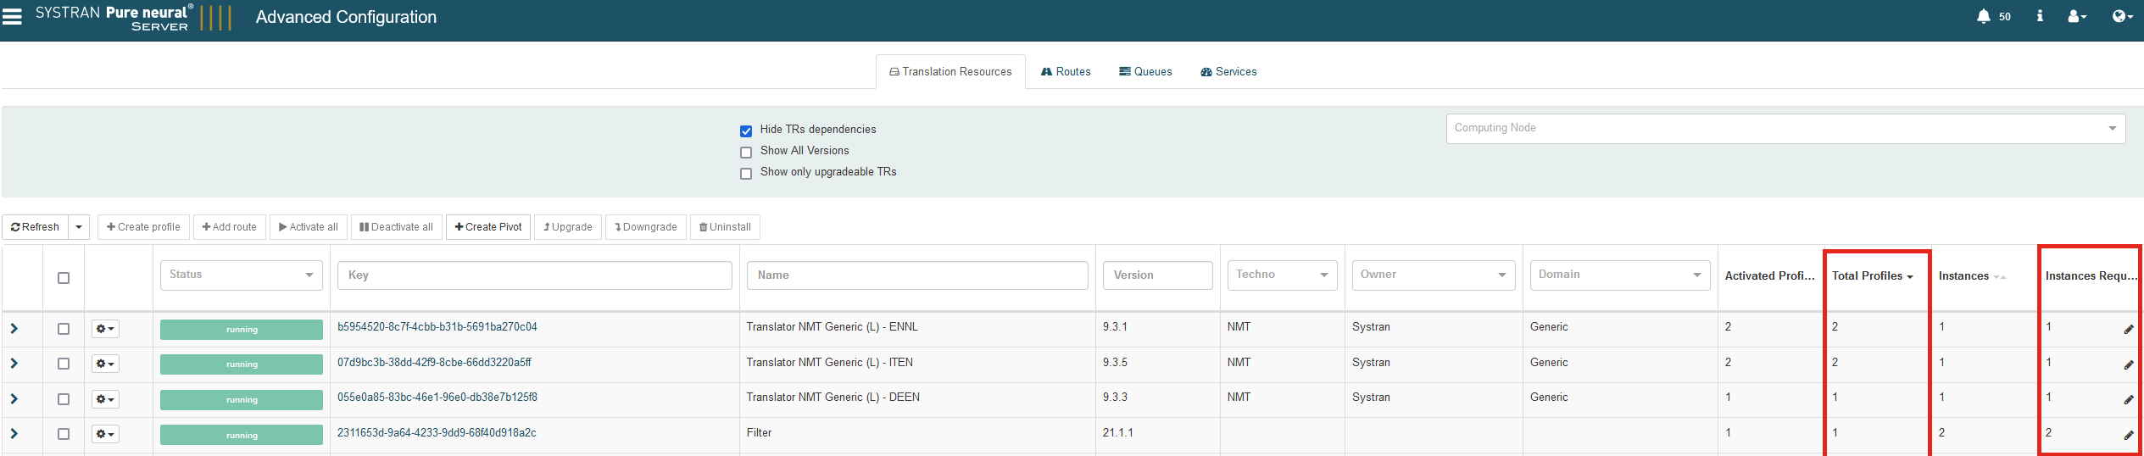Uncheck Hide TRs dependencies
The height and width of the screenshot is (456, 2144).
(746, 131)
